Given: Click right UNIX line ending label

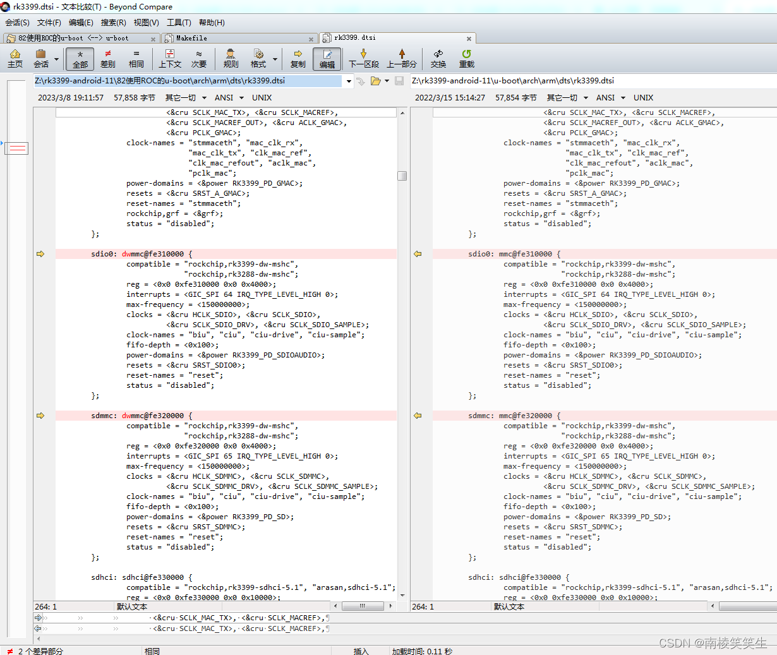Looking at the screenshot, I should point(643,98).
